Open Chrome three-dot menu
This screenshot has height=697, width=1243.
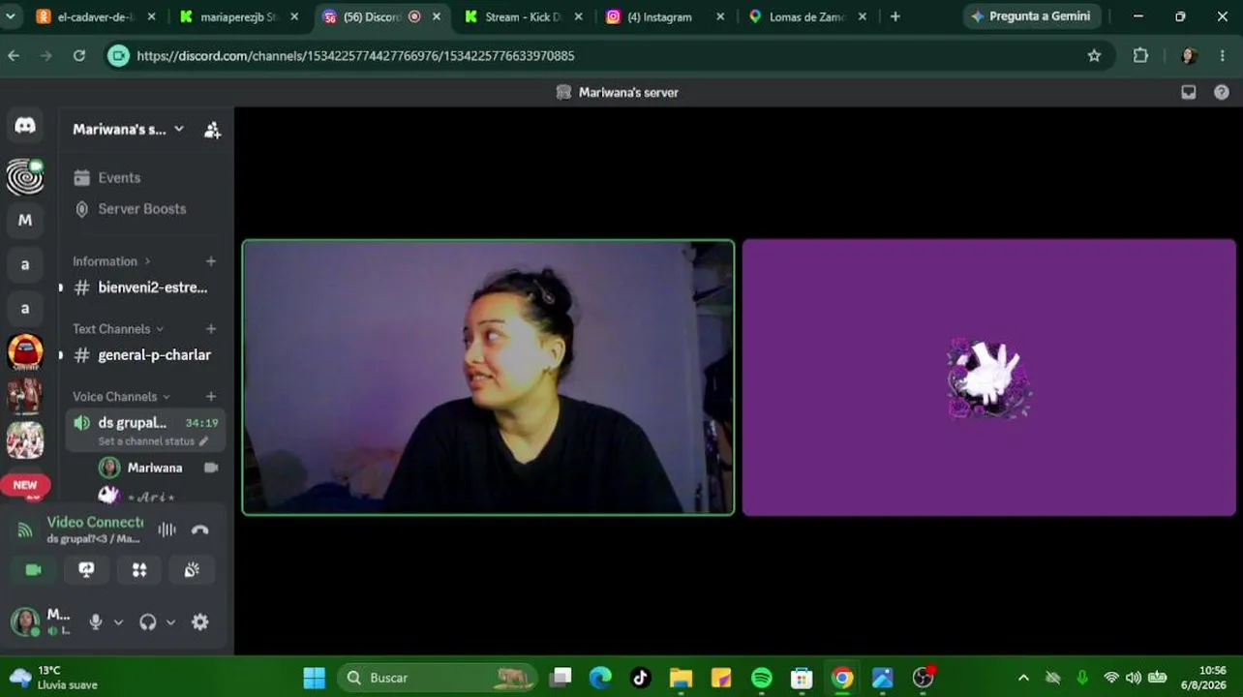click(x=1224, y=56)
